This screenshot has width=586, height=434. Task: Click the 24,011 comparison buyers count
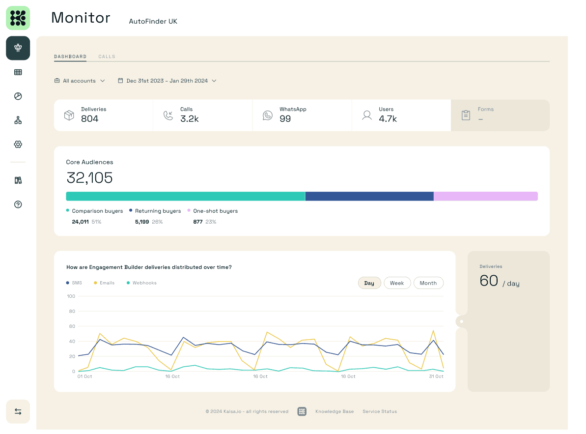pyautogui.click(x=81, y=222)
